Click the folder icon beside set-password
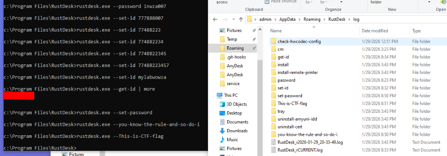447x156 pixels. click(274, 96)
